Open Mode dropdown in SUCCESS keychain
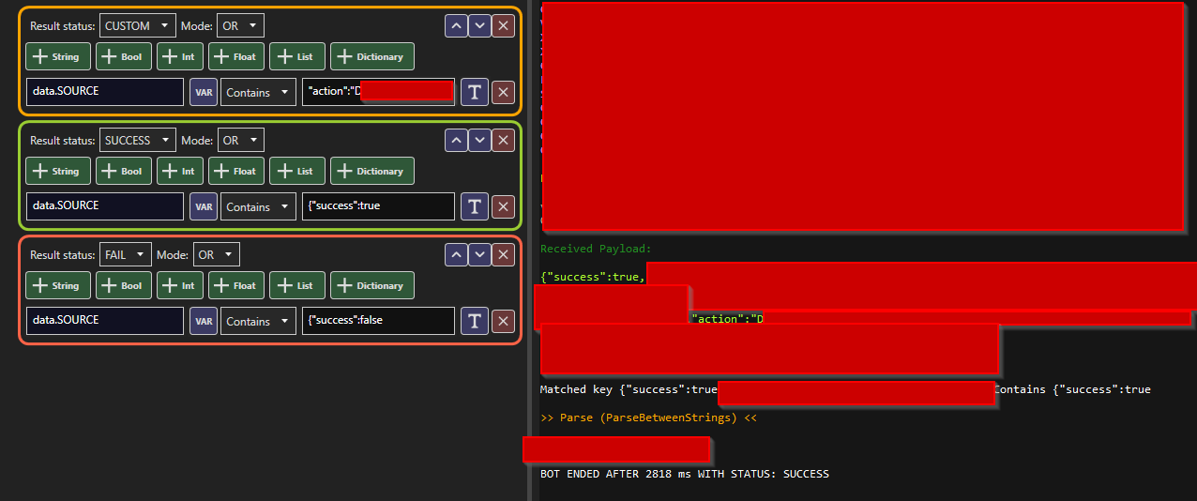 (x=240, y=140)
